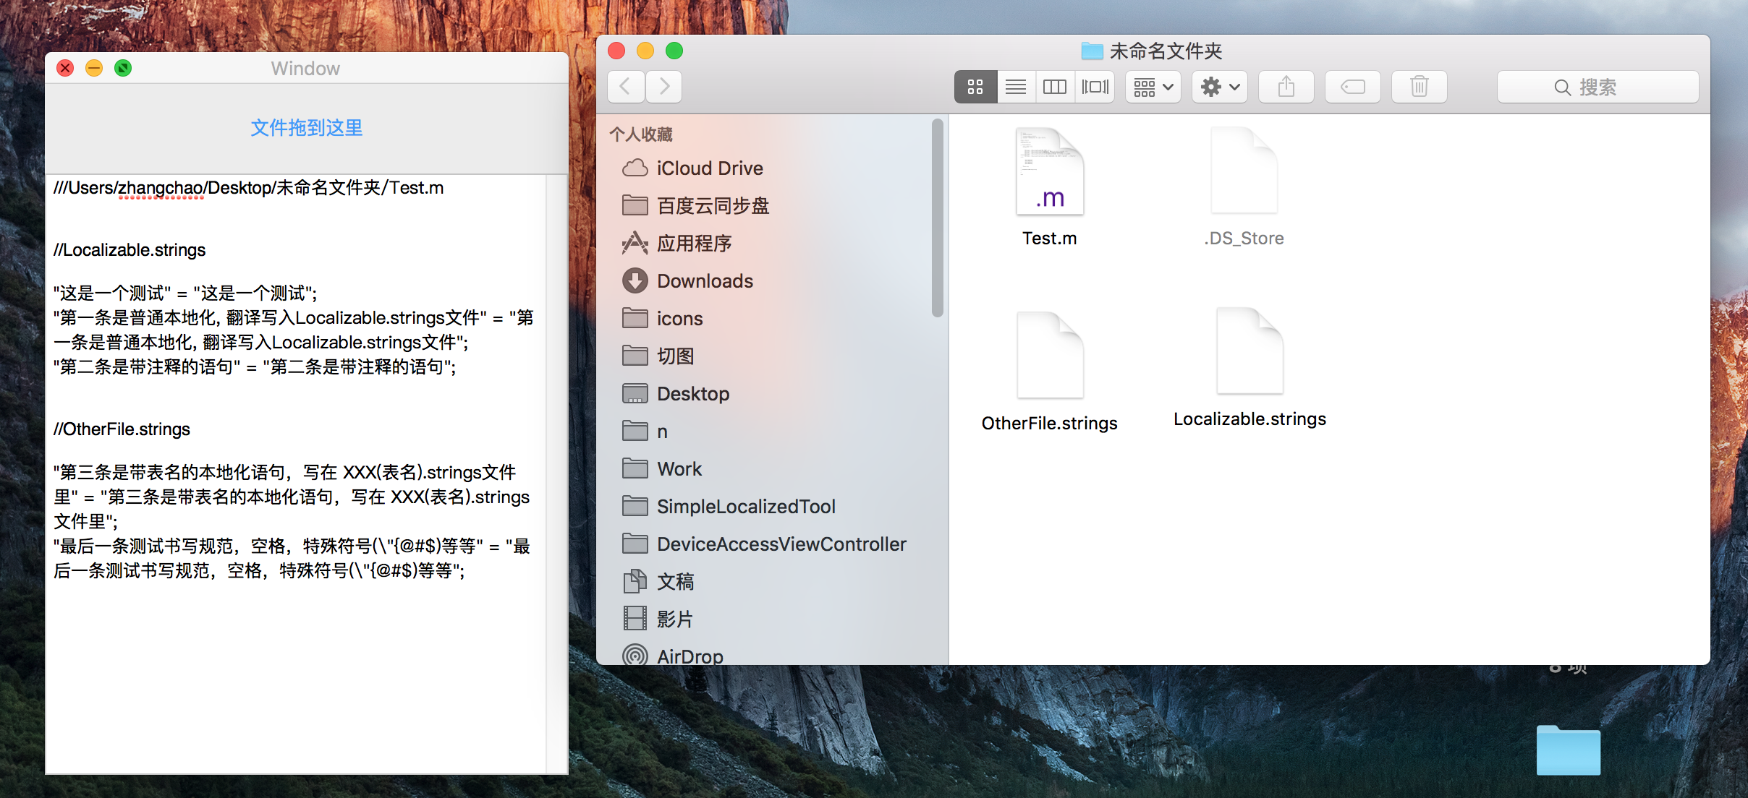Go back in Finder history
Screen dimensions: 1748x798
pyautogui.click(x=626, y=87)
